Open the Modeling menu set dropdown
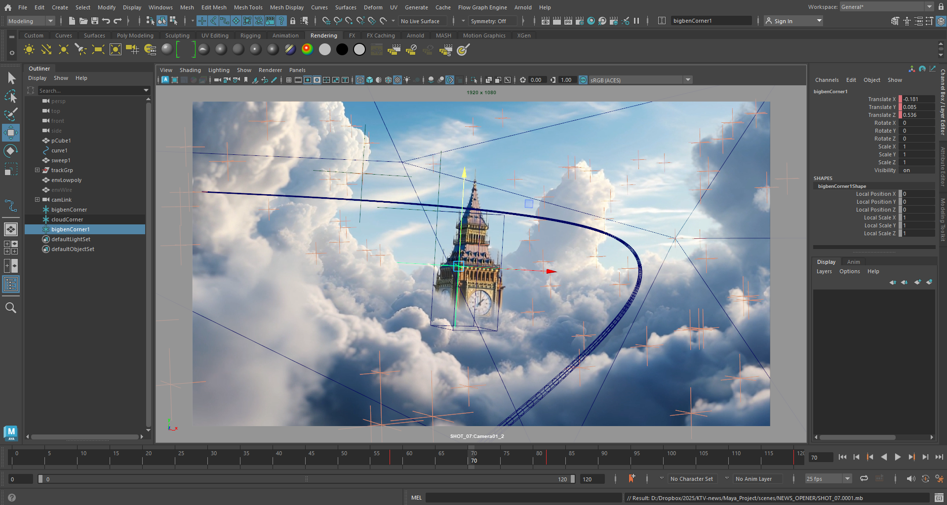Image resolution: width=947 pixels, height=505 pixels. tap(30, 21)
